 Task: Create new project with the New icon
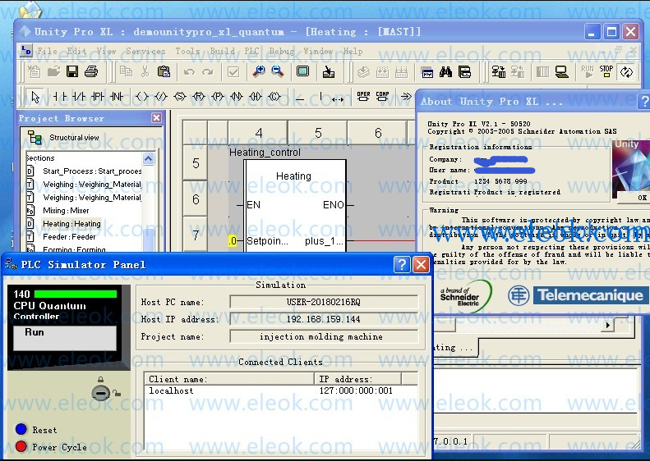(x=35, y=71)
